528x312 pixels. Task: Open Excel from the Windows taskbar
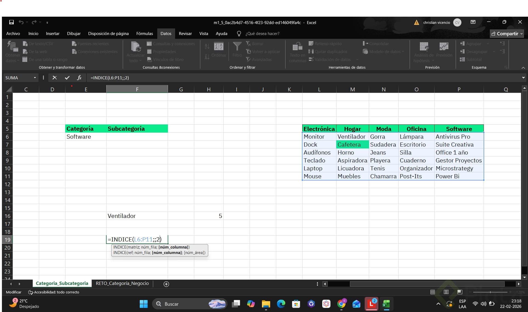click(x=386, y=304)
